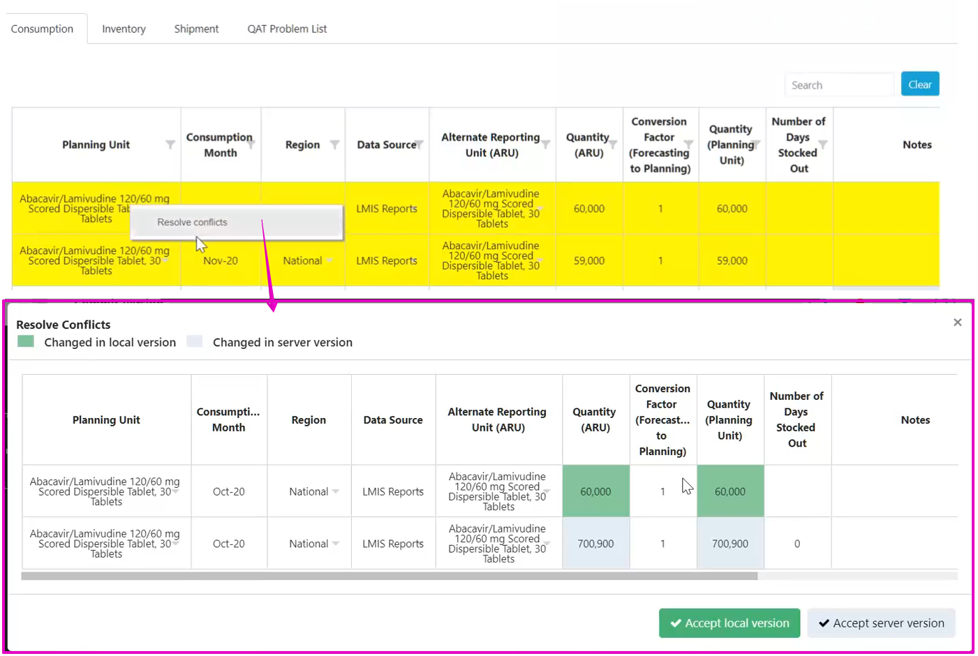Open the Shipment tab

[x=196, y=29]
